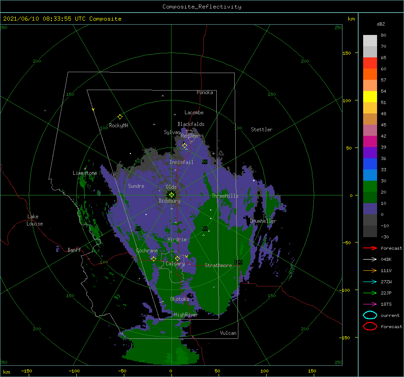
Task: Pick the blue 33–36 dBZ swatch
Action: coord(370,164)
